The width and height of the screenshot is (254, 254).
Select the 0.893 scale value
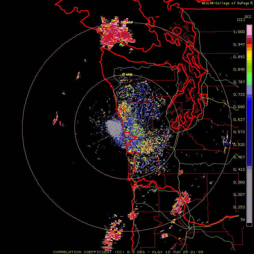pos(239,57)
